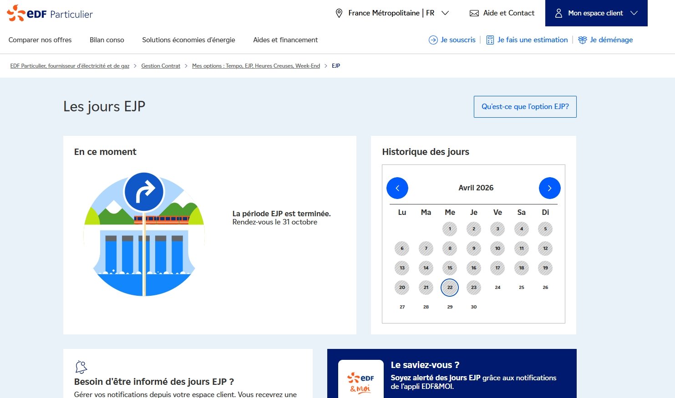675x398 pixels.
Task: Open the Comparer nos offres menu
Action: [x=40, y=40]
